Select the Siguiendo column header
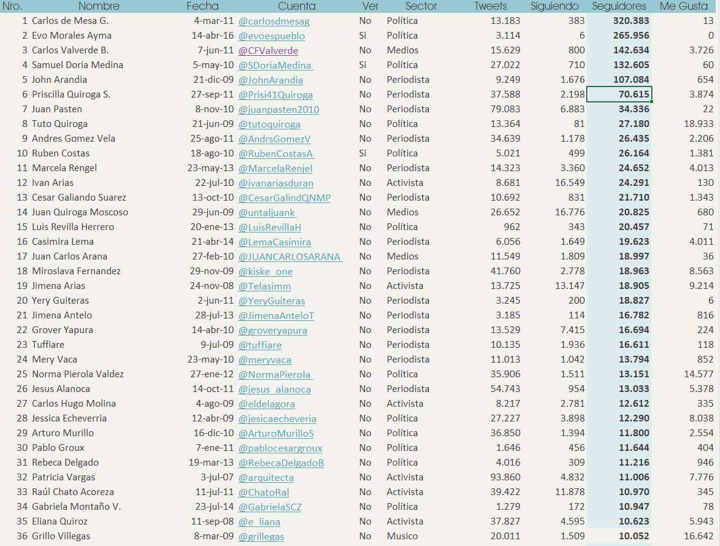 point(555,6)
